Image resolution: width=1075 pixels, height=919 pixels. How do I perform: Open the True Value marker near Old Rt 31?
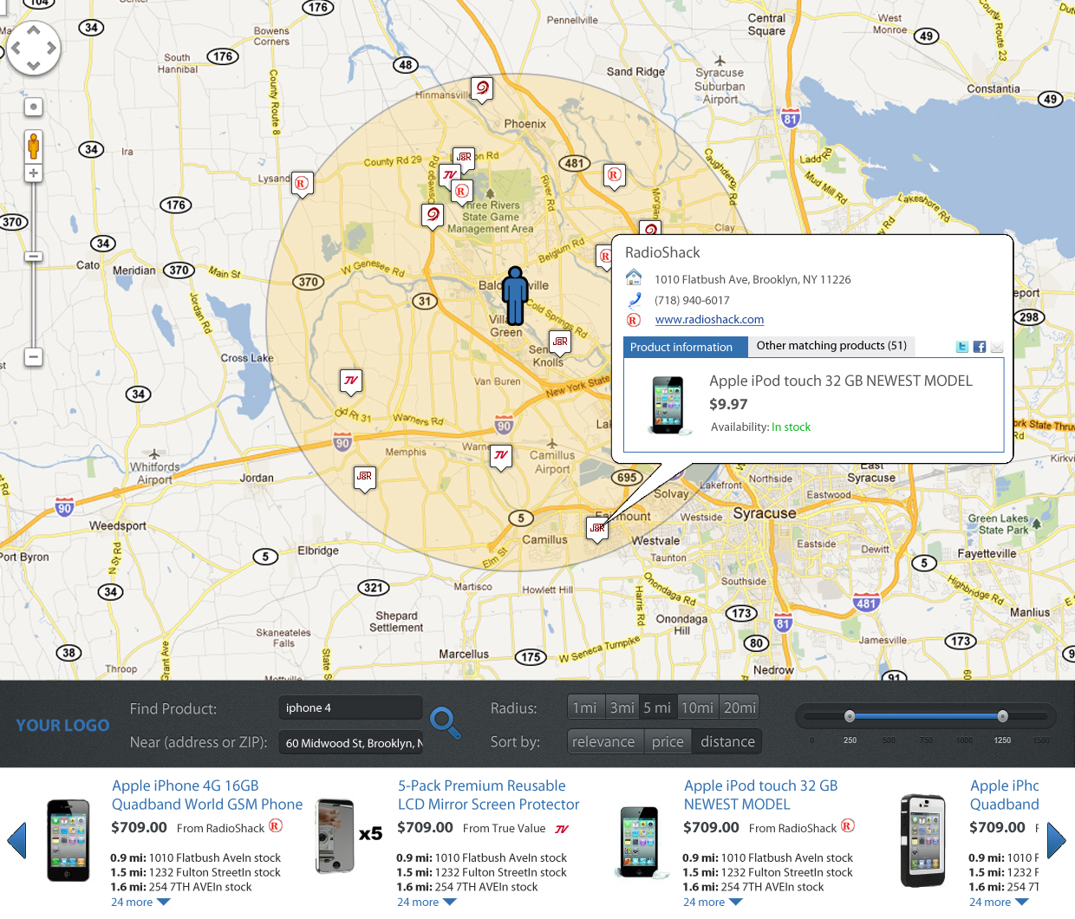click(350, 381)
